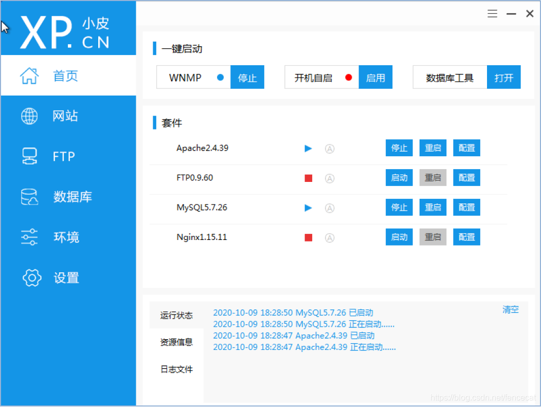The height and width of the screenshot is (407, 541).
Task: Click the Nginx1.15.11 stopped status indicator
Action: 308,237
